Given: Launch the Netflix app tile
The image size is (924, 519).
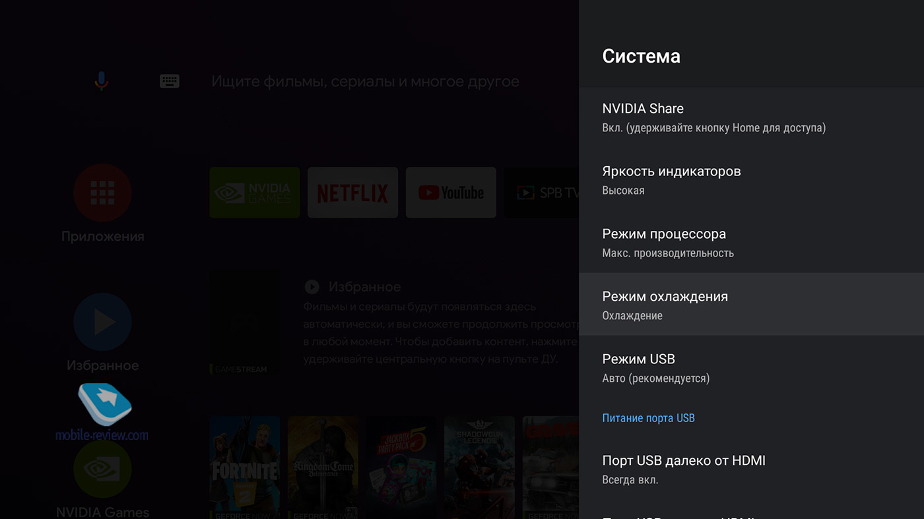Looking at the screenshot, I should click(x=353, y=193).
